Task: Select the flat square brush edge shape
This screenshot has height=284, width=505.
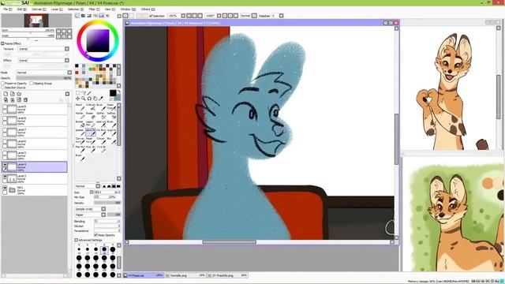Action: pyautogui.click(x=118, y=186)
